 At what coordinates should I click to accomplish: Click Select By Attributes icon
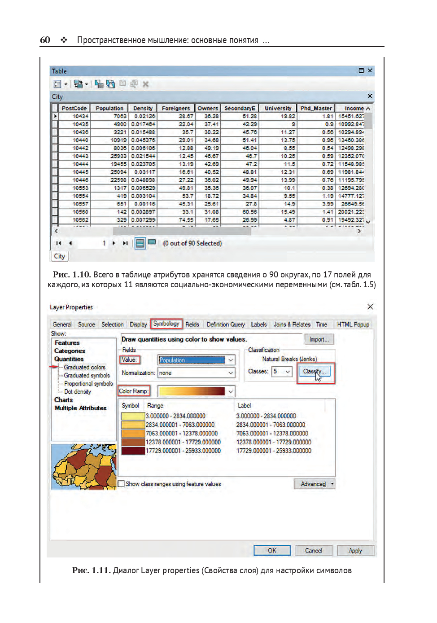pyautogui.click(x=99, y=84)
